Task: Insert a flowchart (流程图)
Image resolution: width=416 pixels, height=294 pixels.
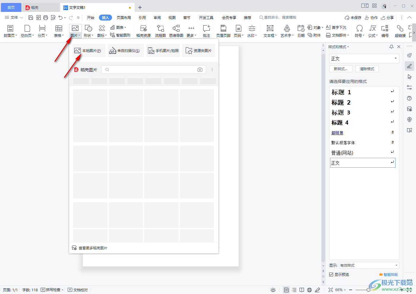Action: tap(160, 31)
